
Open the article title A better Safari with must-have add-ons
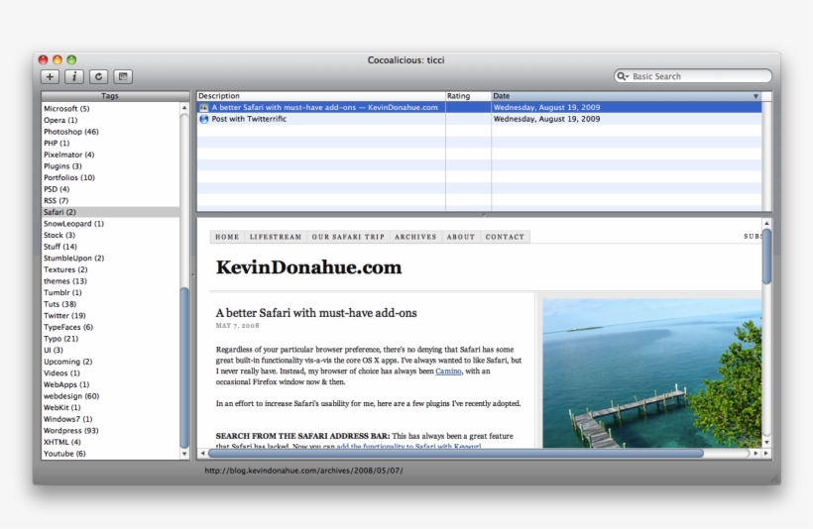[x=316, y=313]
